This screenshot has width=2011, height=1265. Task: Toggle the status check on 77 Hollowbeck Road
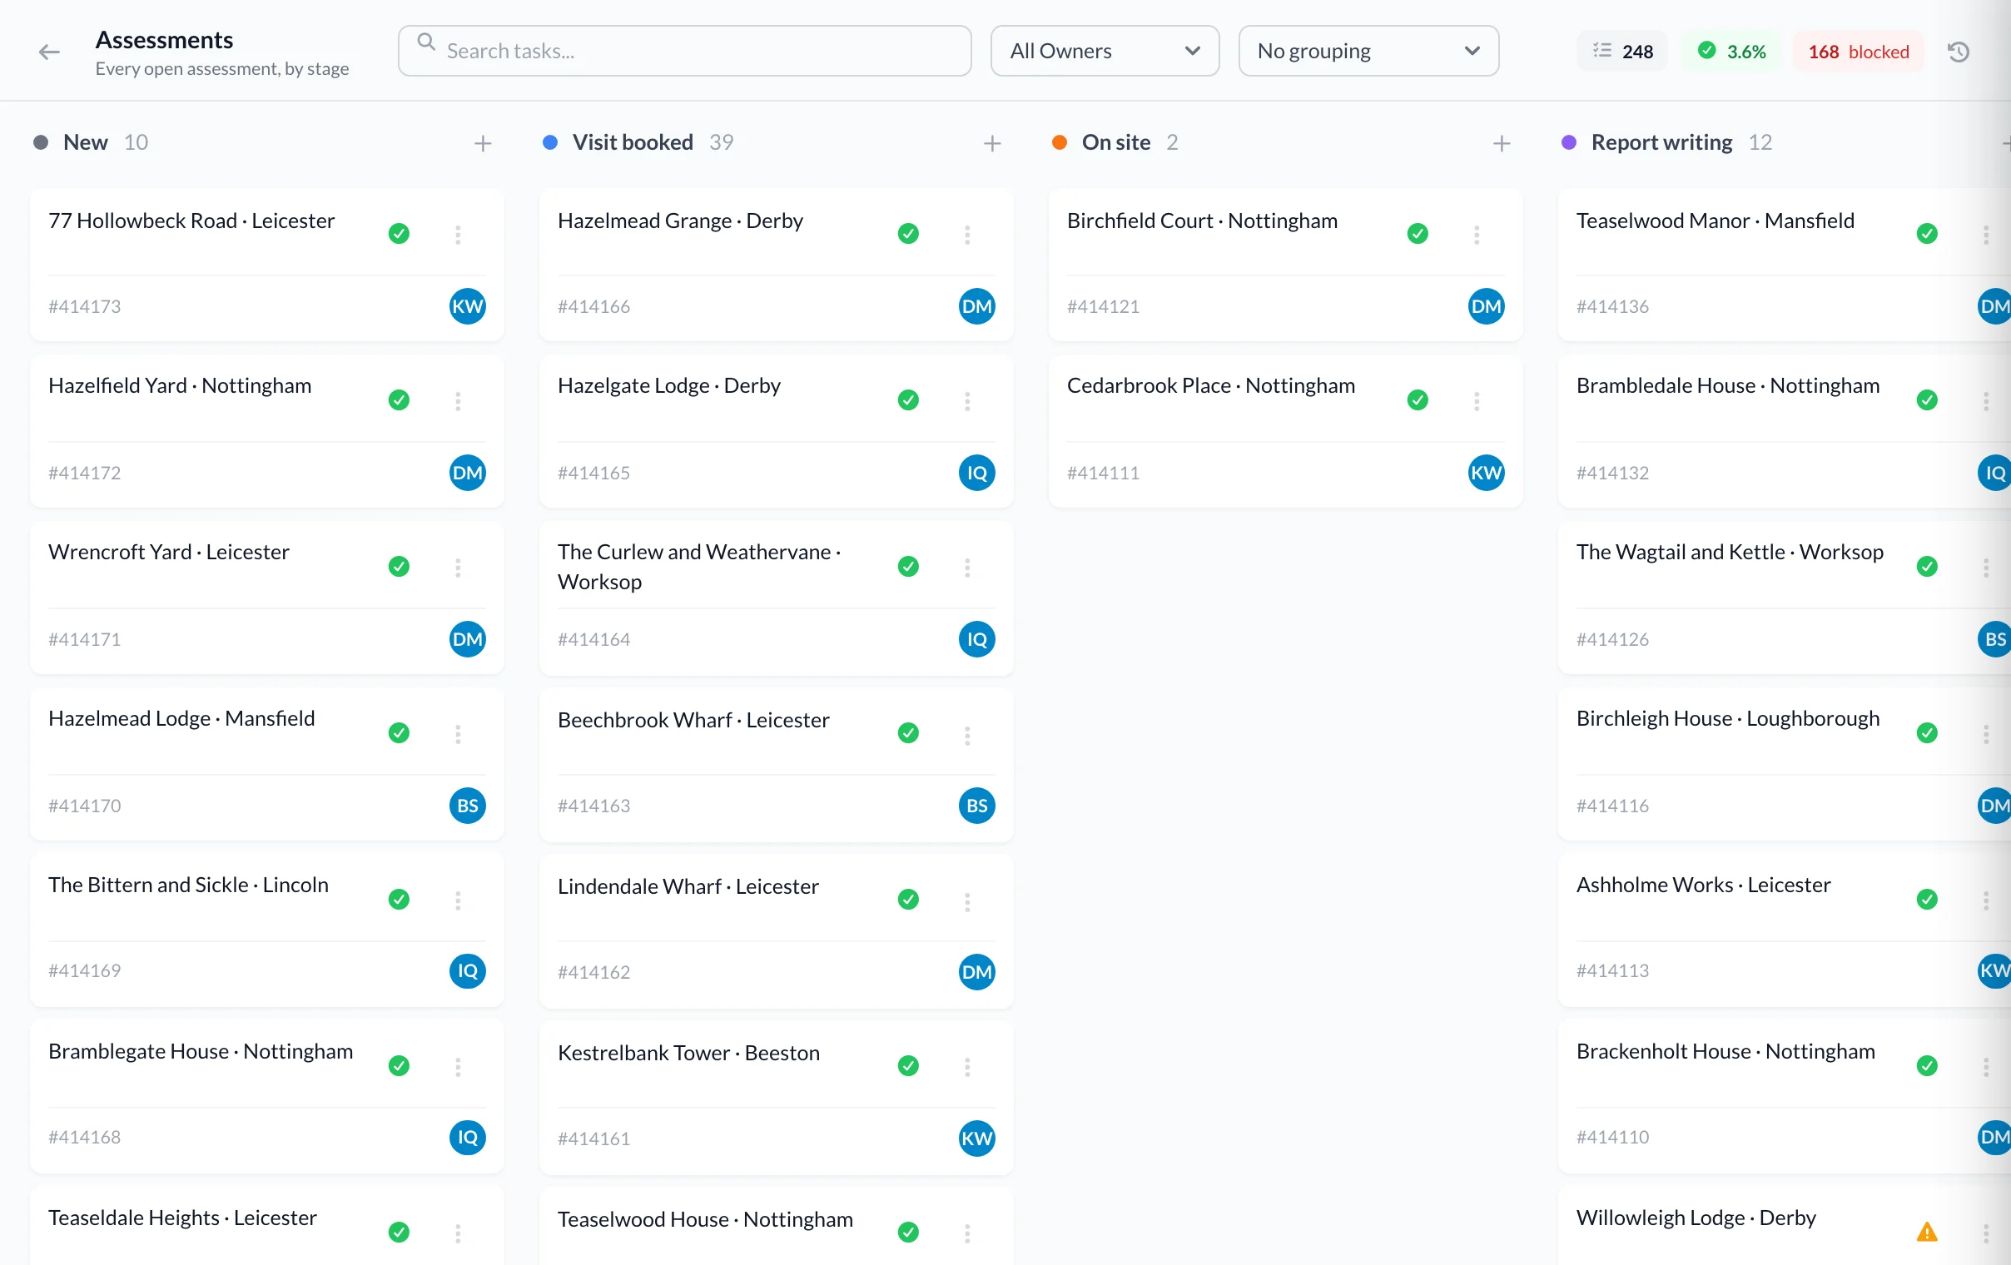(400, 234)
